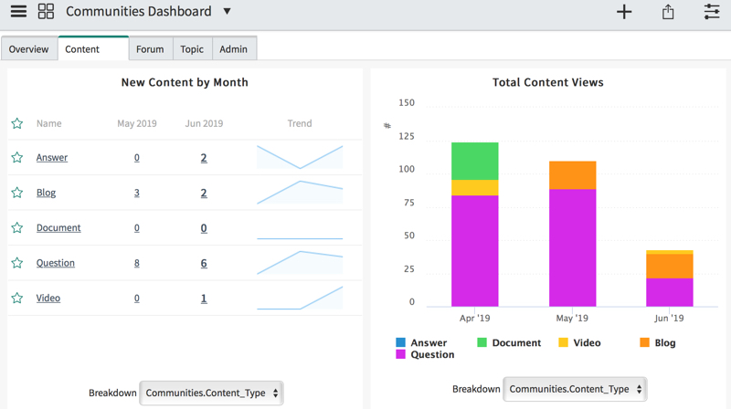Toggle the Answer legend blue swatch
This screenshot has height=409, width=731.
click(x=400, y=342)
